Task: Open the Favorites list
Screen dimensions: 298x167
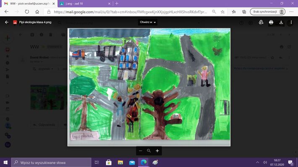Action: 234,12
